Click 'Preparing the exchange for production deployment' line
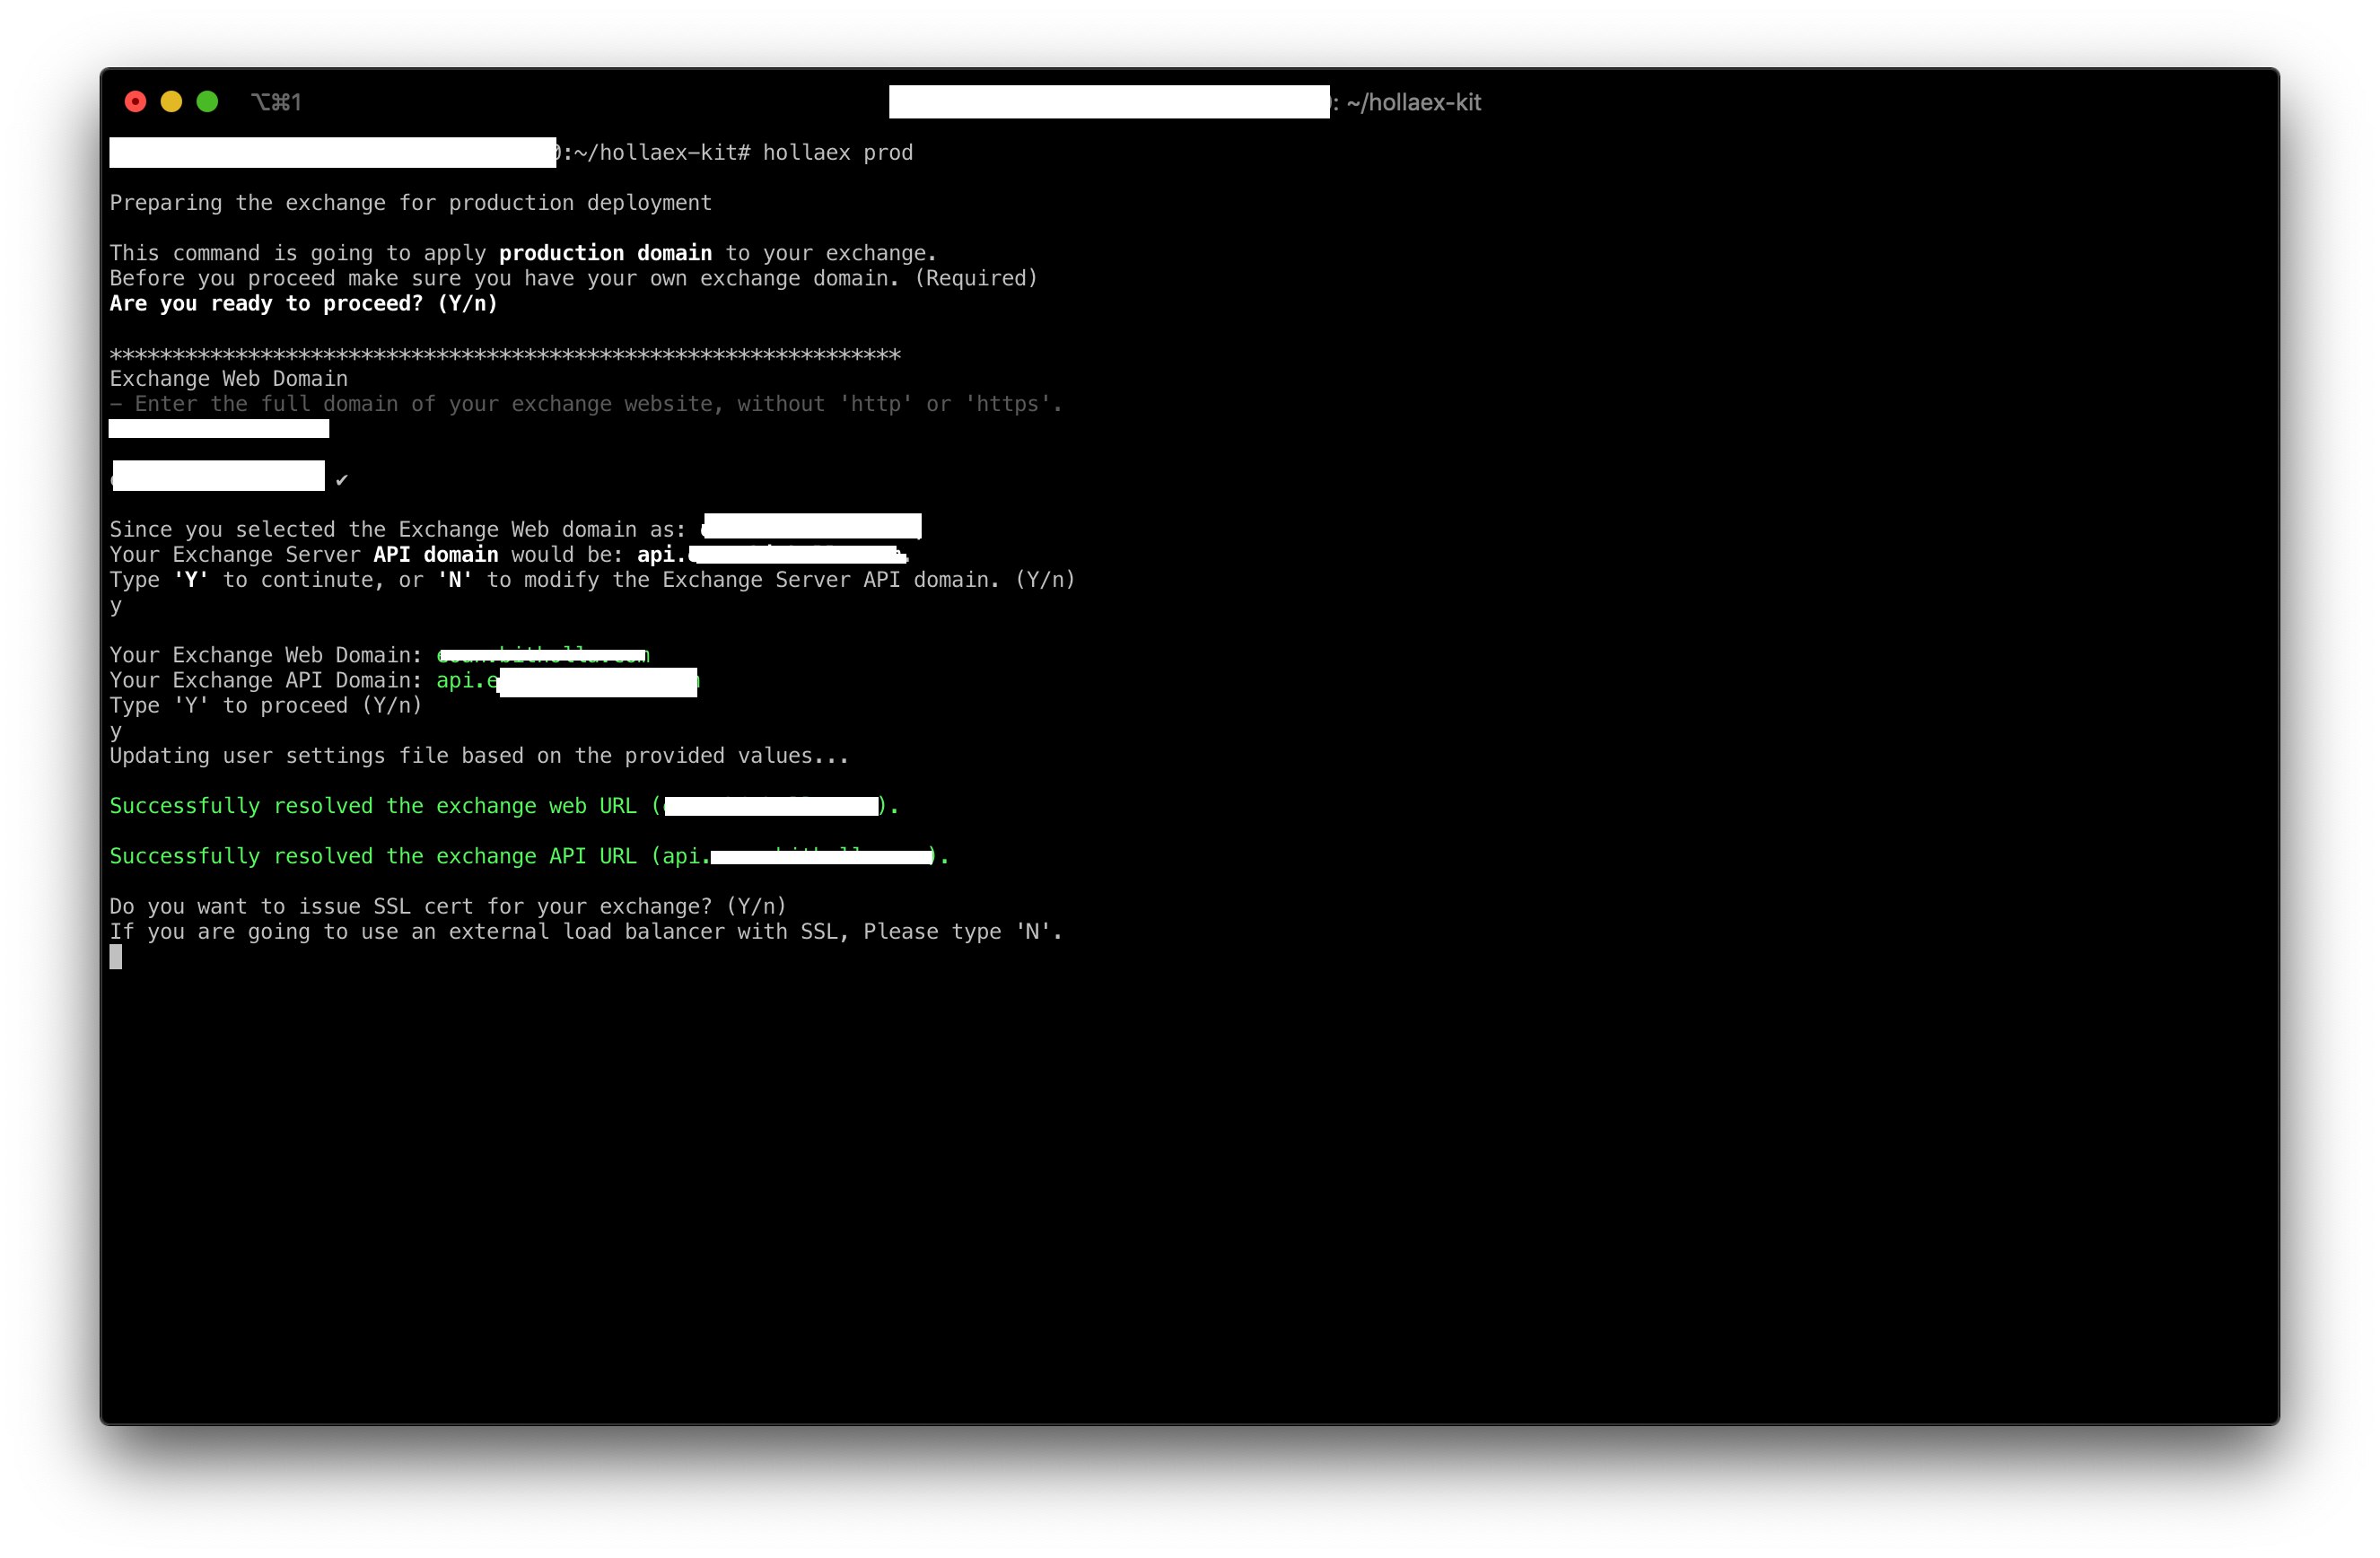This screenshot has height=1558, width=2380. point(410,203)
